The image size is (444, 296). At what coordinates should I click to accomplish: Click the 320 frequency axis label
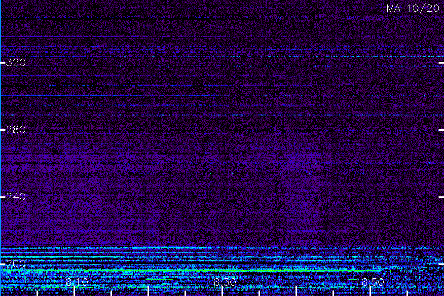click(16, 63)
